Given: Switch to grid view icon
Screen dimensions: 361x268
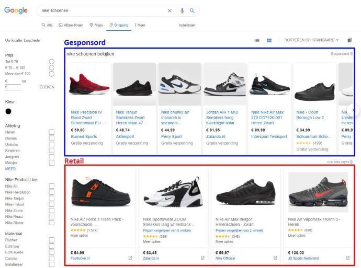Looking at the screenshot, I should click(x=269, y=40).
